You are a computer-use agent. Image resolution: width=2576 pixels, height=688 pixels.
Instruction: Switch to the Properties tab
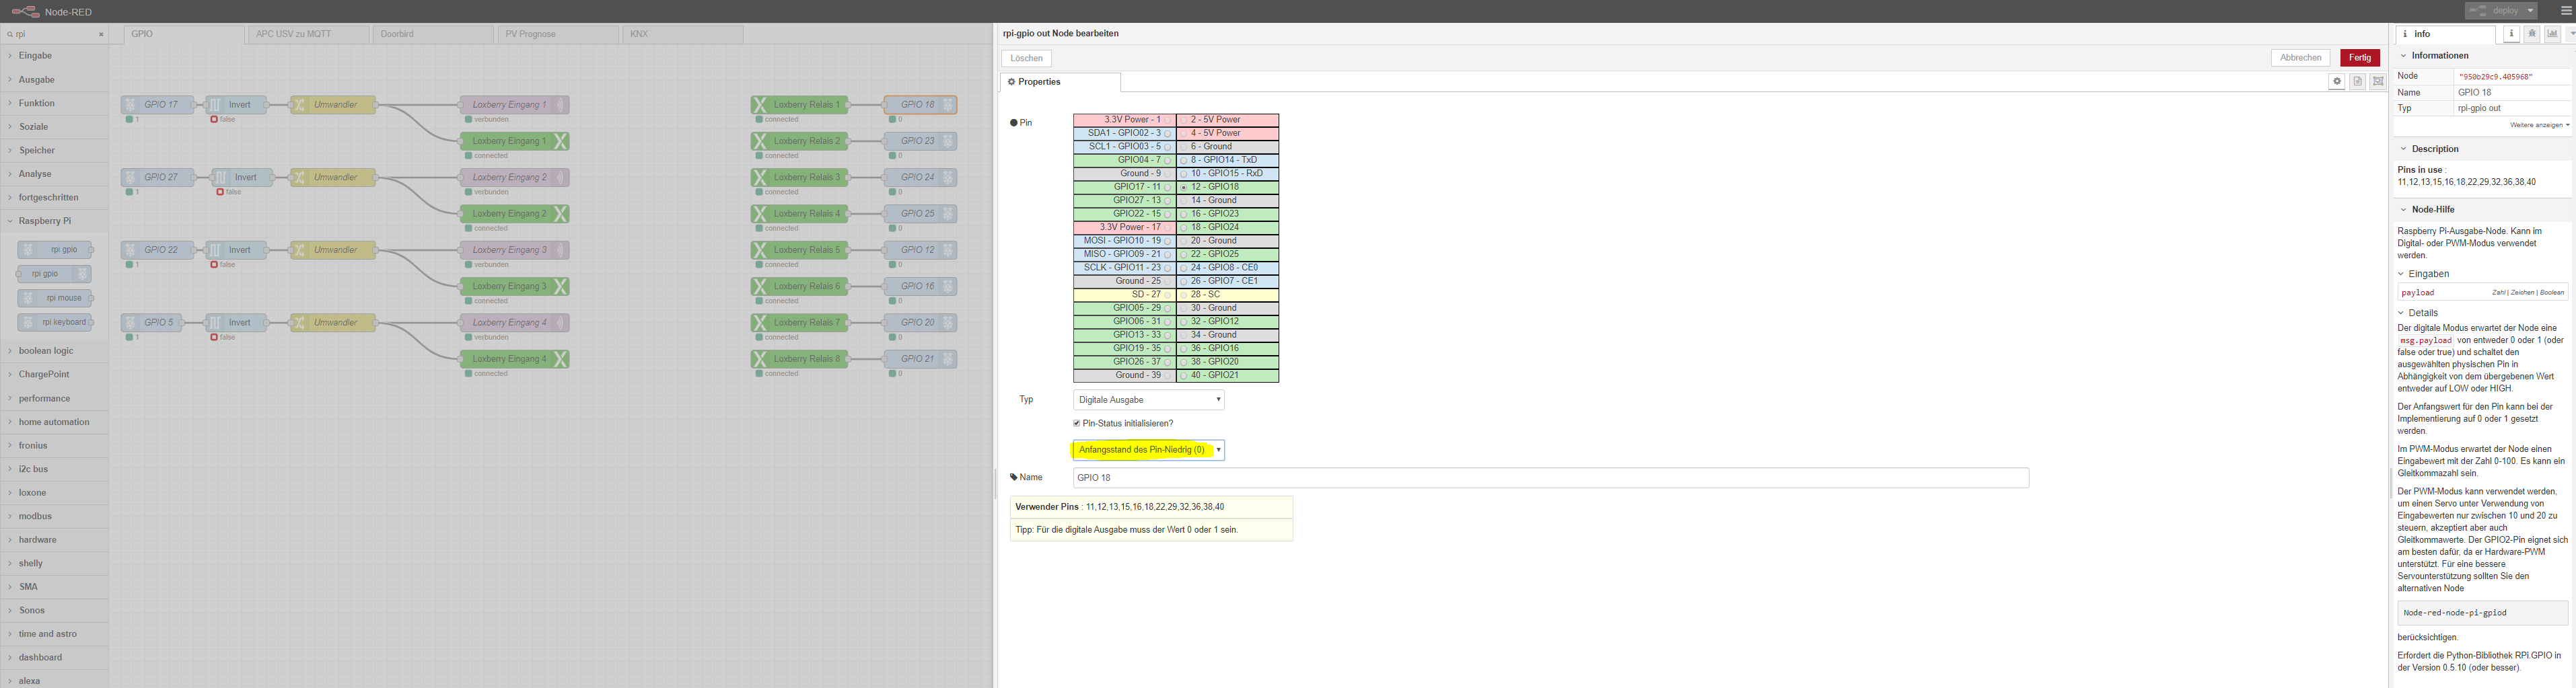(1059, 82)
